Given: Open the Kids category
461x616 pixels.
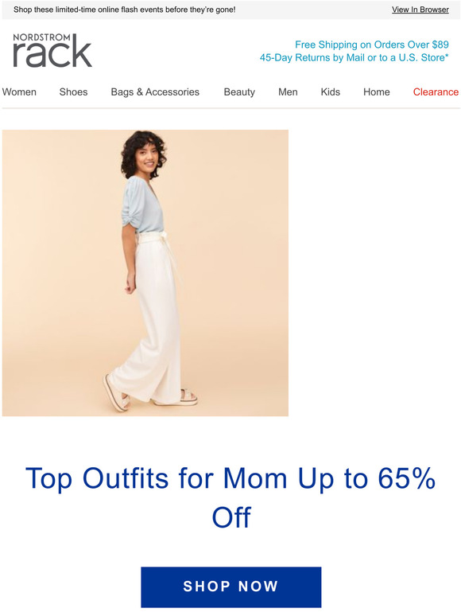Looking at the screenshot, I should (331, 92).
